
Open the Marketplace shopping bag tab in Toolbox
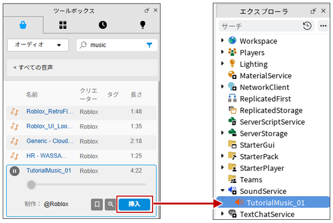point(23,25)
